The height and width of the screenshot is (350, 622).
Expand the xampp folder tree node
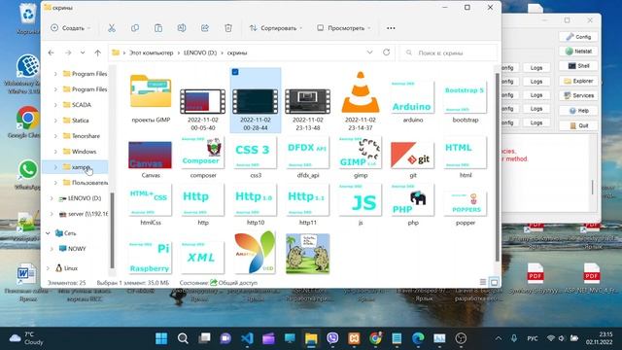(x=55, y=167)
